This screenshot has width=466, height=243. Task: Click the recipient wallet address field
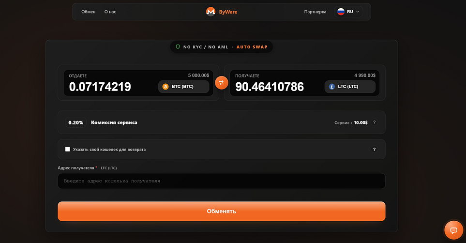tap(221, 181)
